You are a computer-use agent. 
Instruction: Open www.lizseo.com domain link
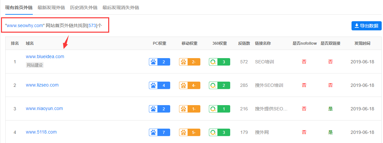[42, 85]
